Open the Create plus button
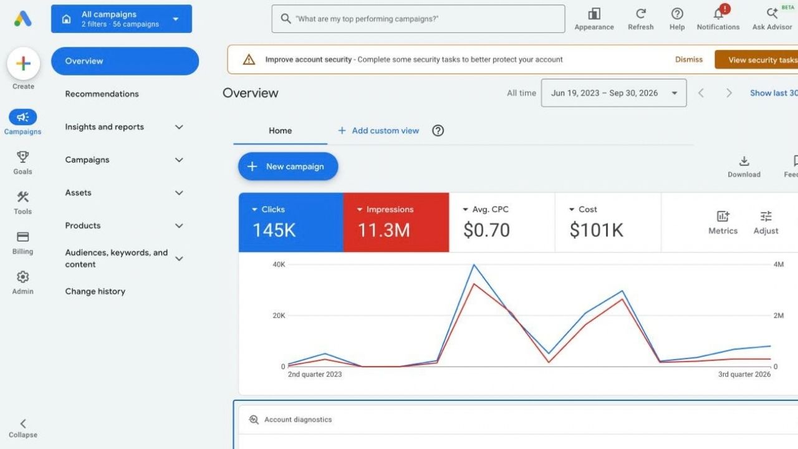 pyautogui.click(x=23, y=64)
